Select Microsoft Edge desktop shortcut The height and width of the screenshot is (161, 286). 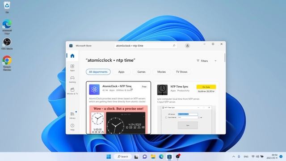pyautogui.click(x=7, y=27)
